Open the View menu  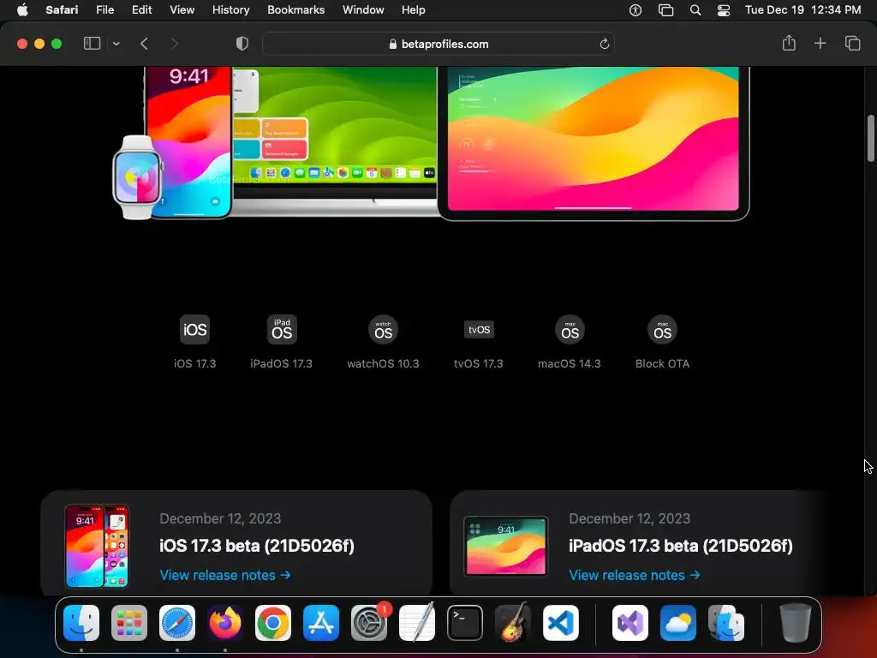(182, 10)
